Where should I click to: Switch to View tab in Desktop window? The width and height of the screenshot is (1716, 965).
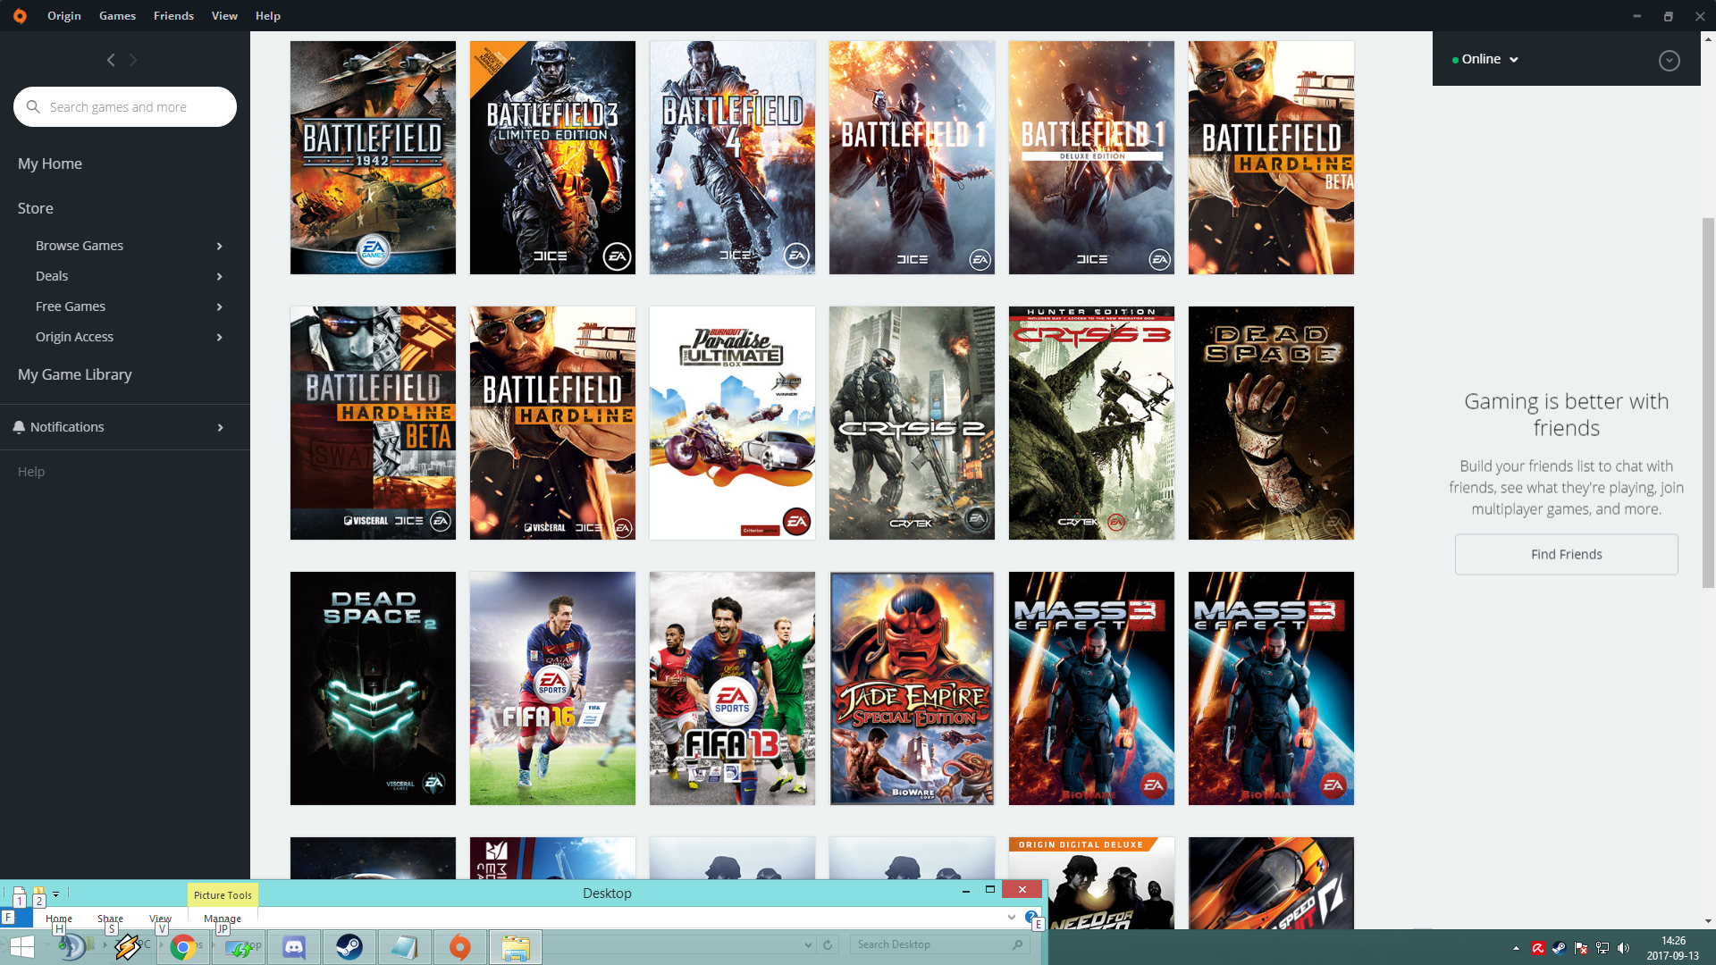pos(160,918)
